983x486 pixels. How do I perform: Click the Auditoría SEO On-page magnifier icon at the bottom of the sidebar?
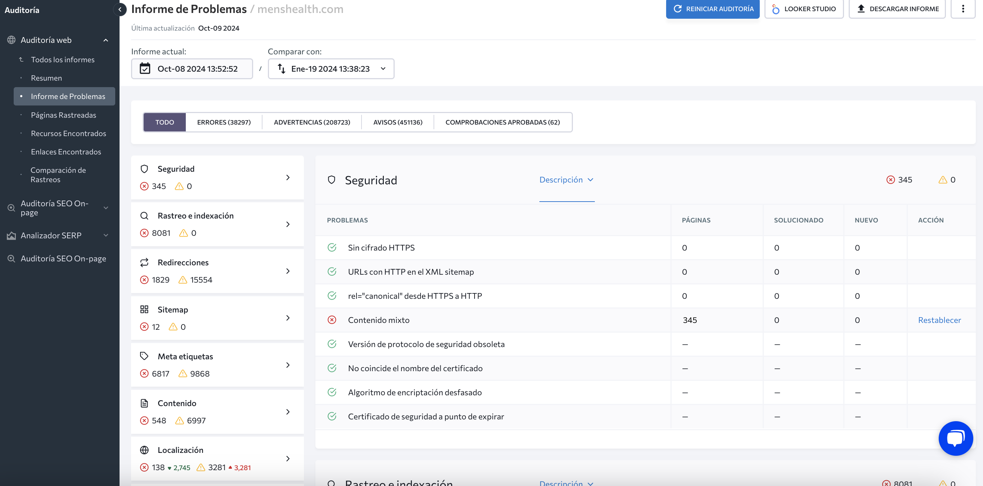pyautogui.click(x=12, y=258)
